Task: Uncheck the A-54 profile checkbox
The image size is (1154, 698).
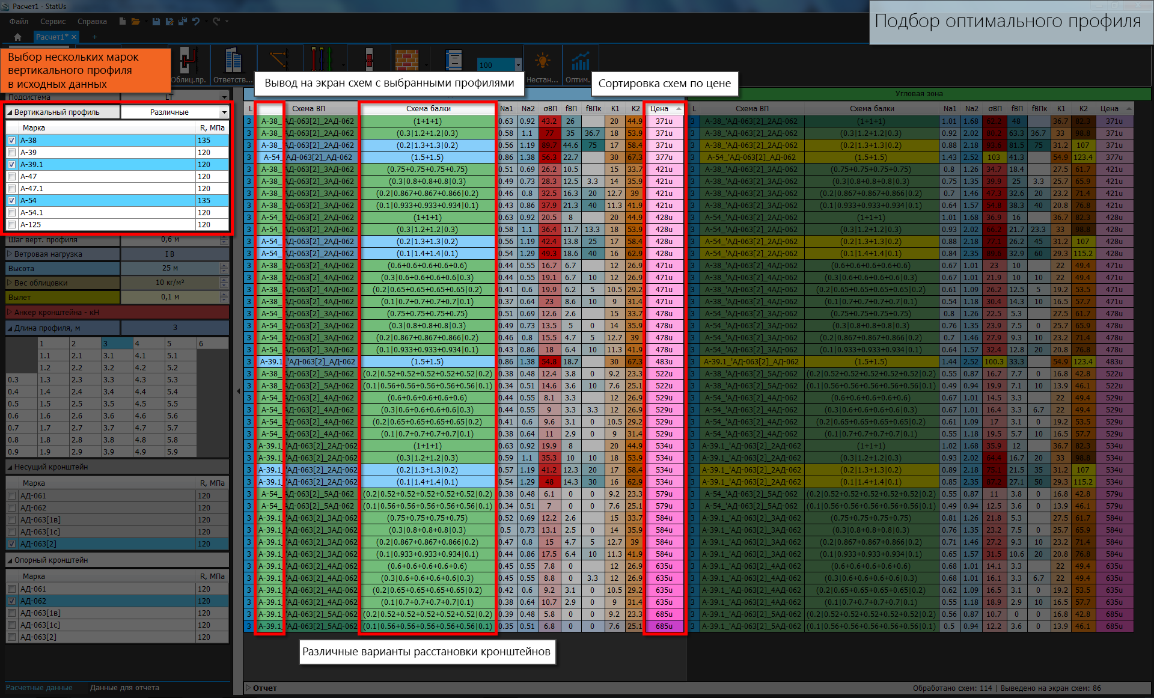Action: 12,200
